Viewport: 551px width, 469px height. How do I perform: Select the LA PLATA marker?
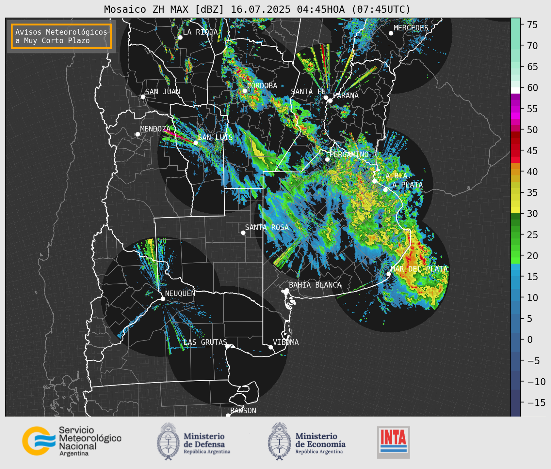click(385, 190)
